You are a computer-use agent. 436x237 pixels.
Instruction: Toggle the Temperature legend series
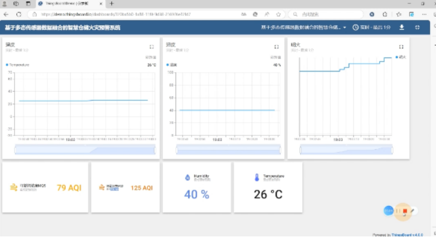pyautogui.click(x=17, y=64)
